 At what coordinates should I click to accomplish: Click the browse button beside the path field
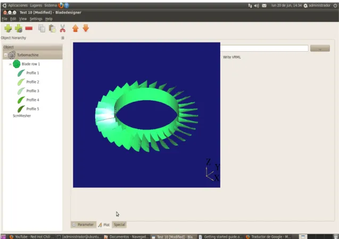point(320,48)
